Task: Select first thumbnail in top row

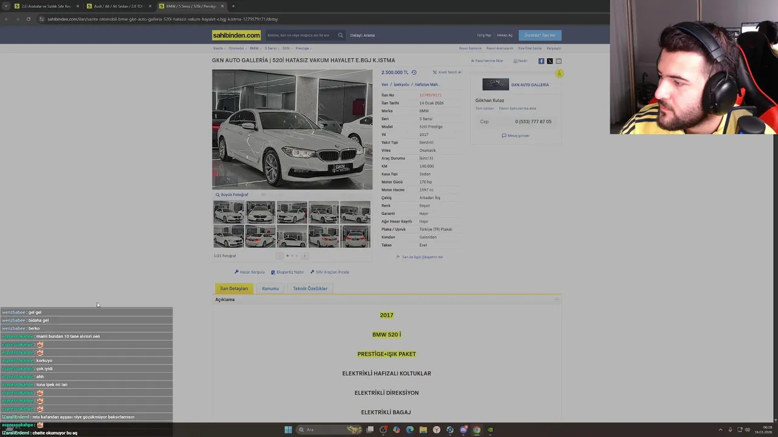Action: [x=229, y=212]
